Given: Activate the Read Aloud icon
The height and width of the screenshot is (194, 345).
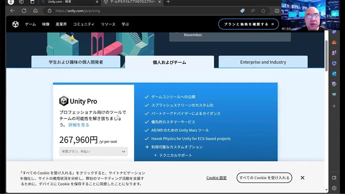Looking at the screenshot, I should 253,11.
